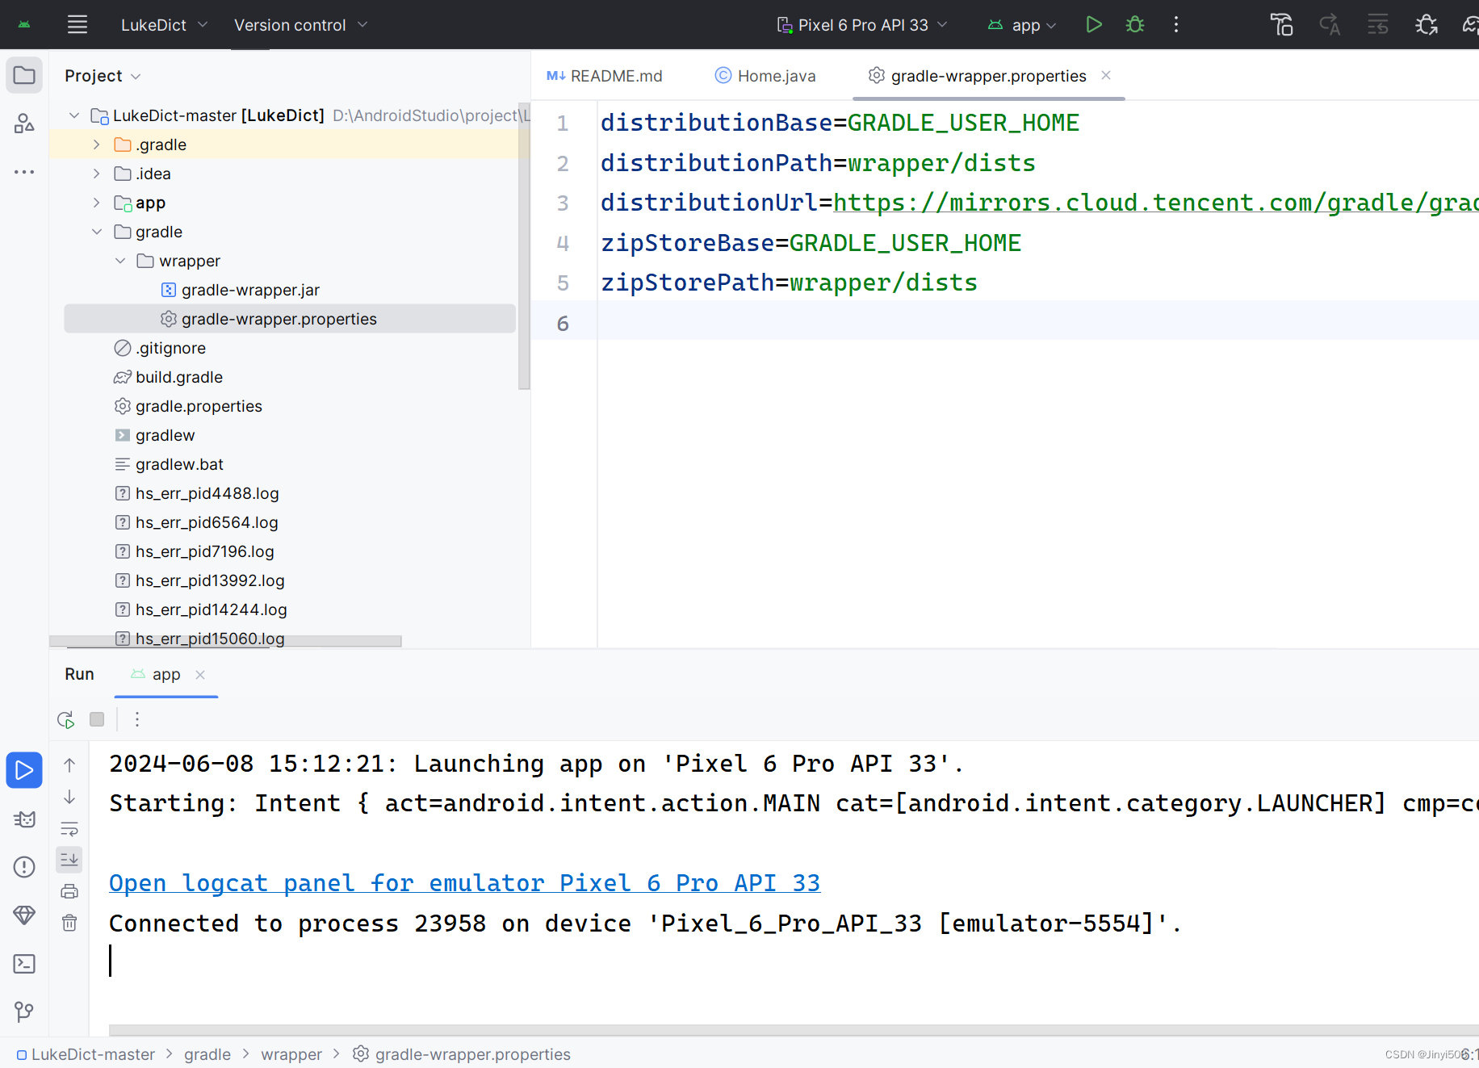This screenshot has height=1068, width=1479.
Task: Debug the app using the bug icon
Action: (1134, 24)
